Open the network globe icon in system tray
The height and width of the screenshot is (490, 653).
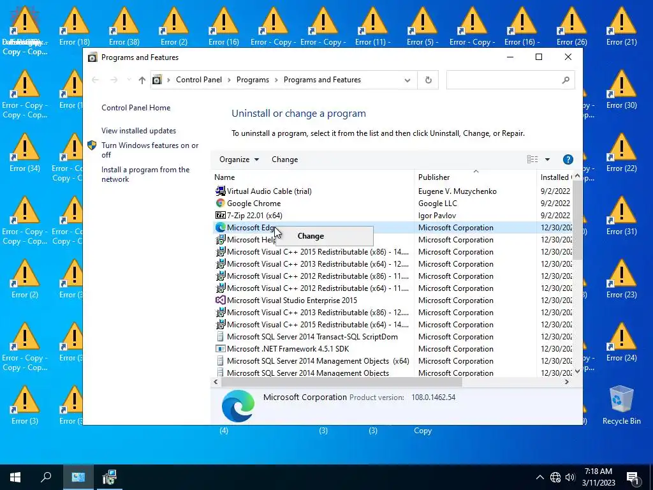point(555,477)
